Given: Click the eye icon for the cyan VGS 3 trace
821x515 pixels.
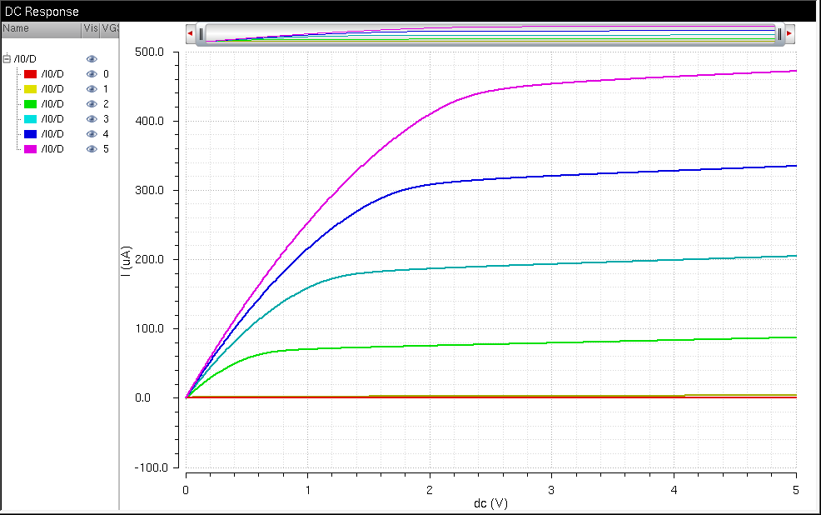Looking at the screenshot, I should coord(92,119).
